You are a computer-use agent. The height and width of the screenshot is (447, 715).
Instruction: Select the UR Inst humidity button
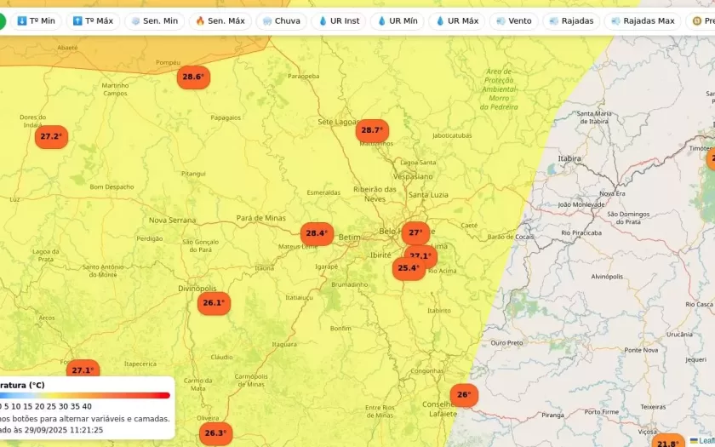click(x=339, y=20)
